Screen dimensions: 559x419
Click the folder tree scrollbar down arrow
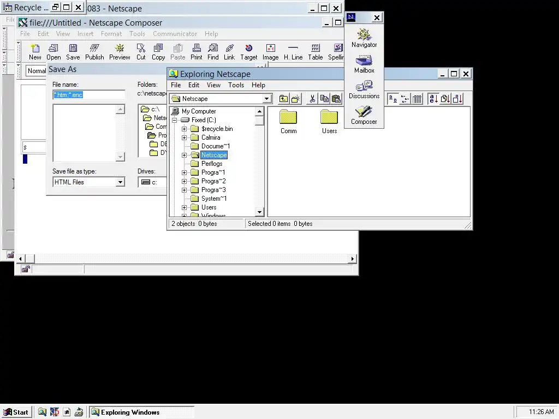click(x=259, y=212)
